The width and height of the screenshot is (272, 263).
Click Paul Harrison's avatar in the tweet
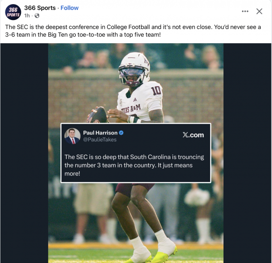(x=73, y=136)
